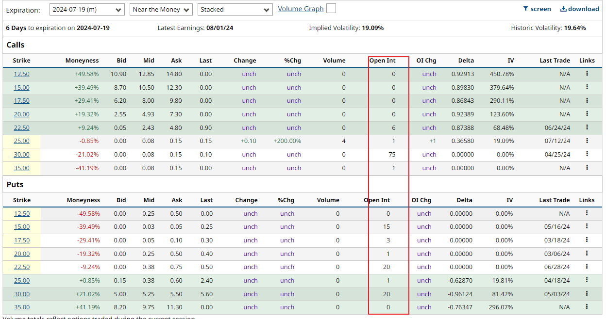Open the Stacked view dropdown
Image resolution: width=606 pixels, height=319 pixels.
pyautogui.click(x=235, y=10)
